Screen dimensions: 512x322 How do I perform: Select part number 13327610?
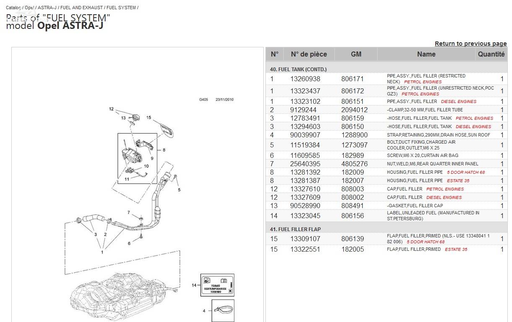click(x=305, y=189)
